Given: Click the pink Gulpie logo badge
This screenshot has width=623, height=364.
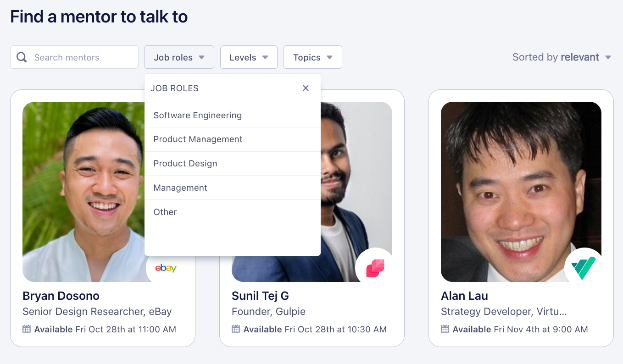Looking at the screenshot, I should [x=375, y=267].
